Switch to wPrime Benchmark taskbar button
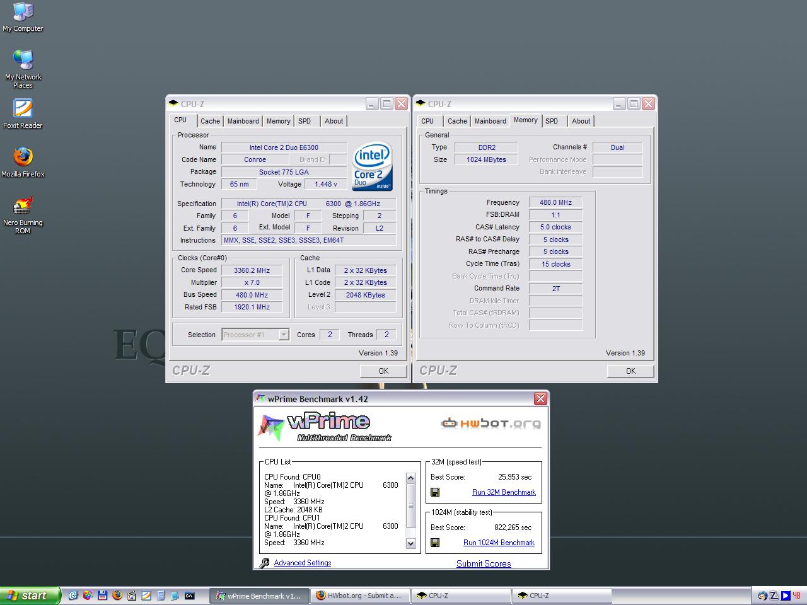Image resolution: width=807 pixels, height=605 pixels. pyautogui.click(x=258, y=596)
